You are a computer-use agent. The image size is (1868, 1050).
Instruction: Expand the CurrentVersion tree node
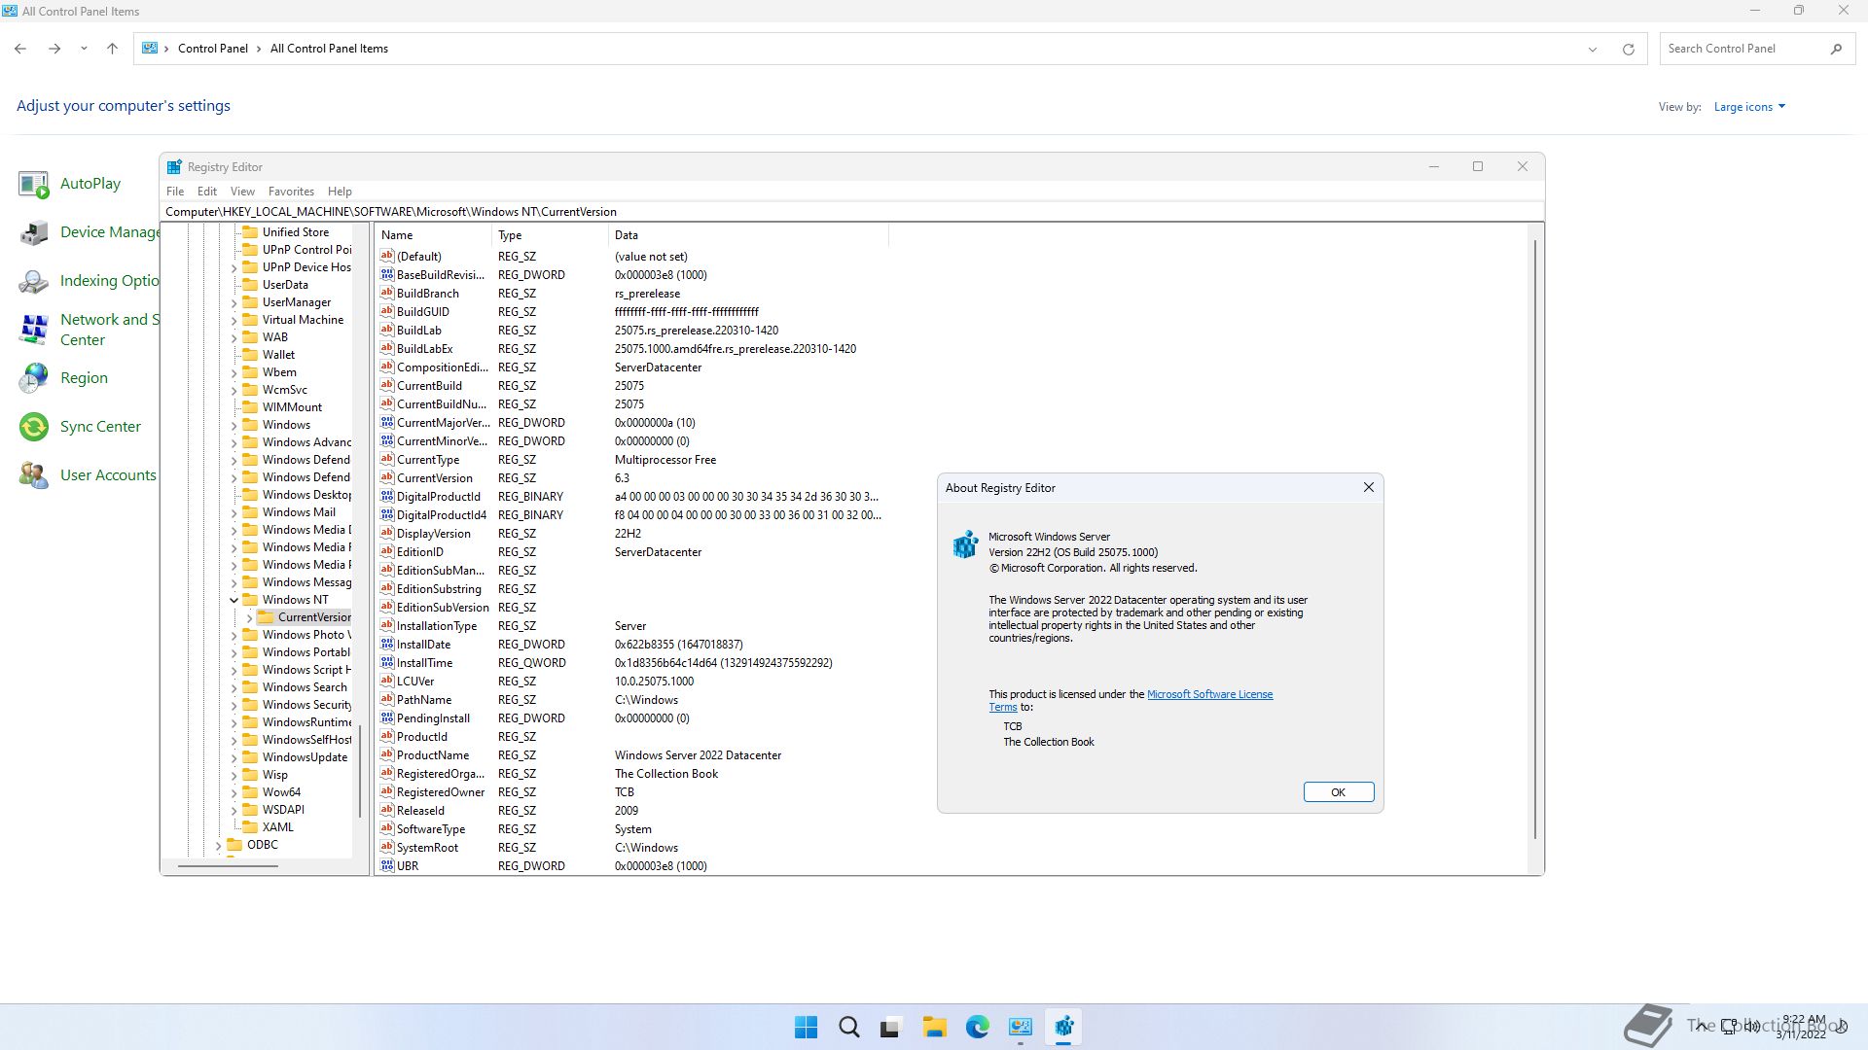pyautogui.click(x=249, y=617)
